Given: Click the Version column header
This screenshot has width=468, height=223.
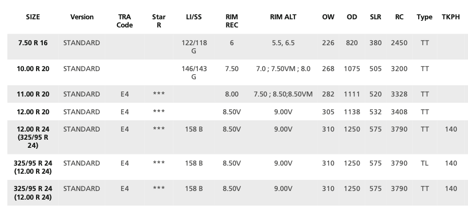Looking at the screenshot, I should [x=82, y=17].
